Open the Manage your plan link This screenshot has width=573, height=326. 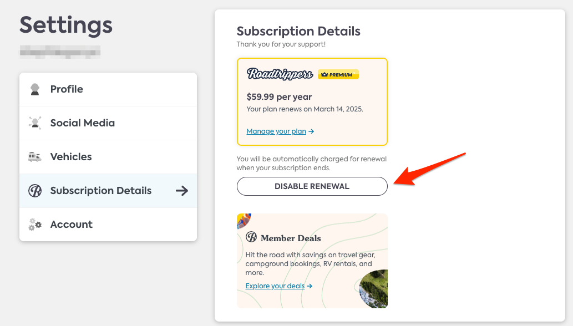coord(276,131)
